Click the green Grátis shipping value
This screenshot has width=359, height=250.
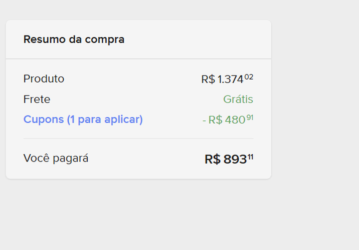(x=238, y=99)
